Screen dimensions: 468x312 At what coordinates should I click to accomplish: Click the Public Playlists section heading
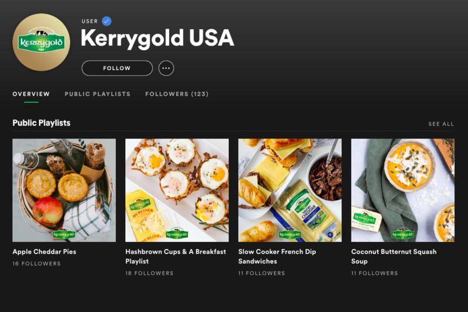42,123
